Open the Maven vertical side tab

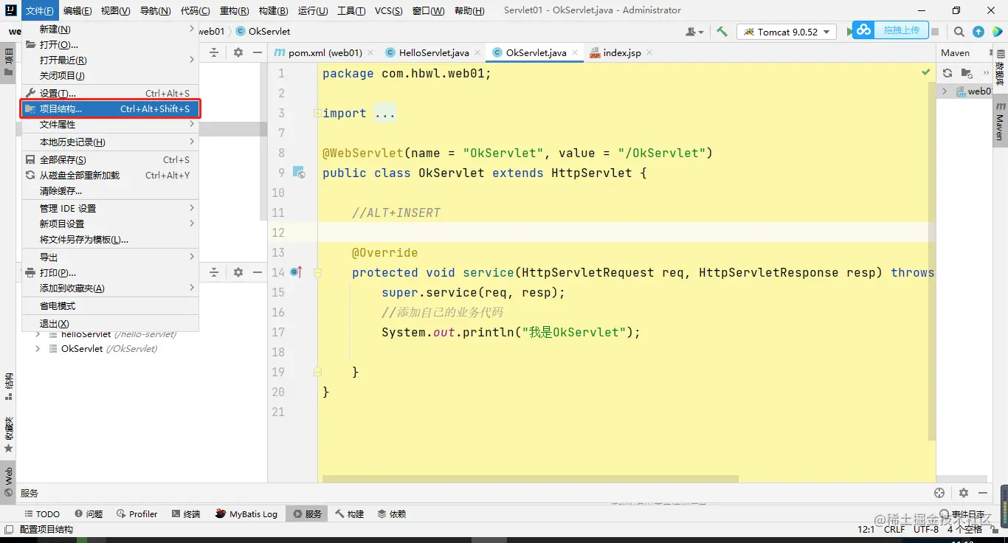(x=1000, y=121)
